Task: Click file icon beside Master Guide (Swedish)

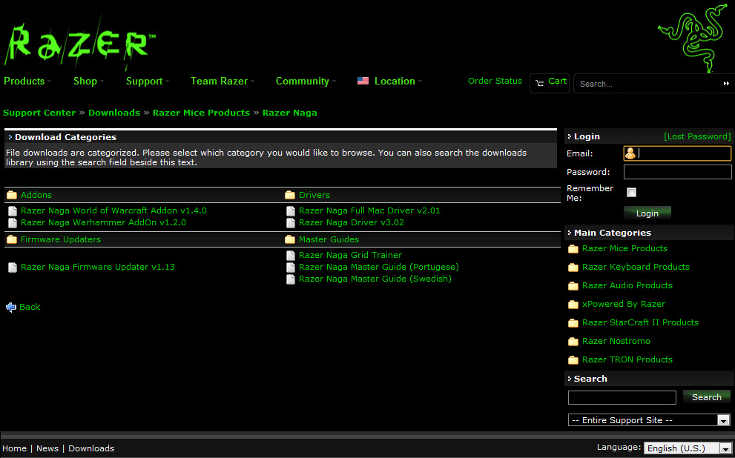Action: point(291,279)
